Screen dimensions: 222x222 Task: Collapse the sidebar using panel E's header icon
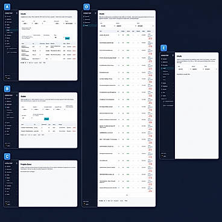click(x=173, y=55)
